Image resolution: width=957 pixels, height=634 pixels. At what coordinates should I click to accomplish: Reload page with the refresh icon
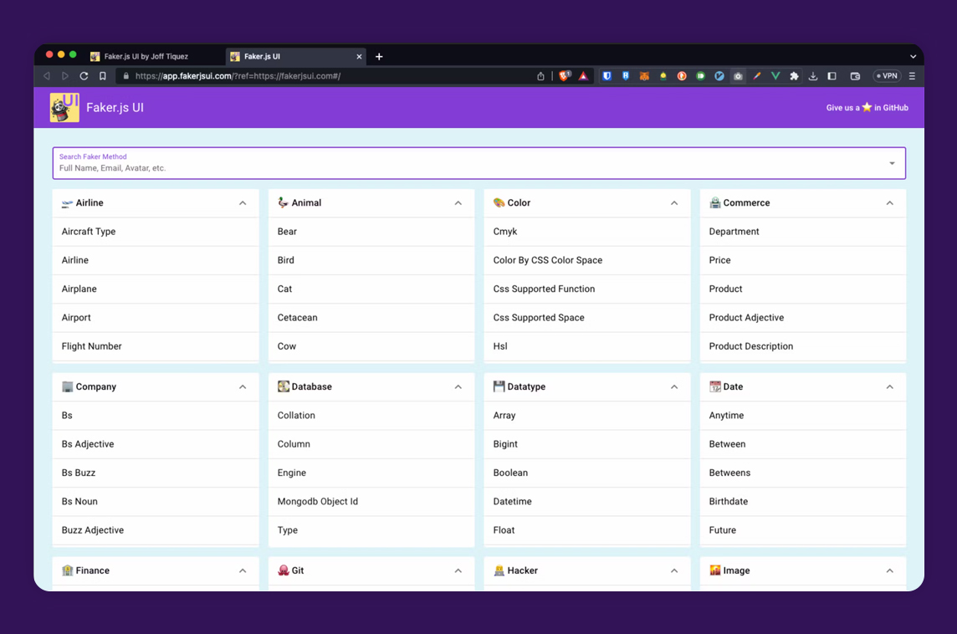(x=84, y=75)
